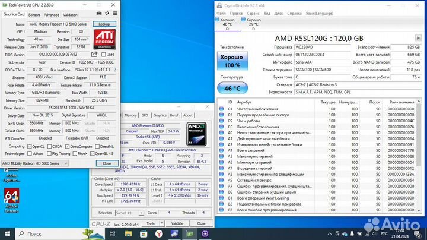Open the notification center icon
Image resolution: width=427 pixels, height=240 pixels.
[x=417, y=234]
